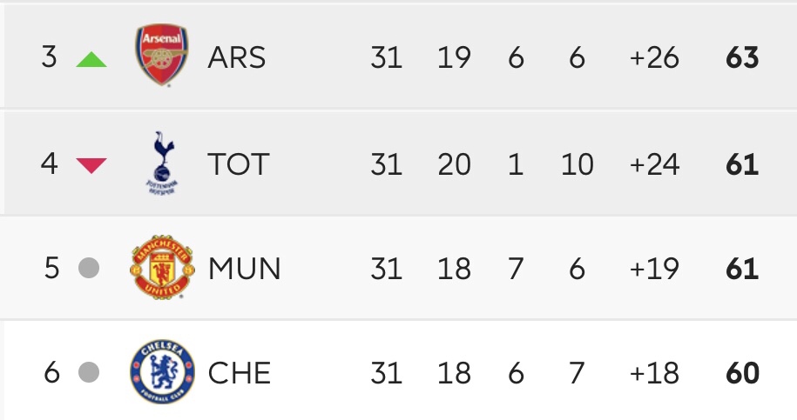Screen dimensions: 797x420
Task: Open the ARS team link
Action: [x=236, y=57]
